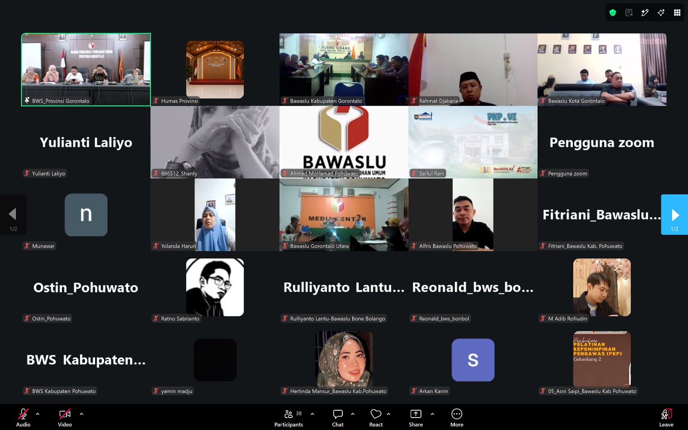This screenshot has width=688, height=430.
Task: Click the Humas Provinsi profile picture
Action: coord(215,70)
